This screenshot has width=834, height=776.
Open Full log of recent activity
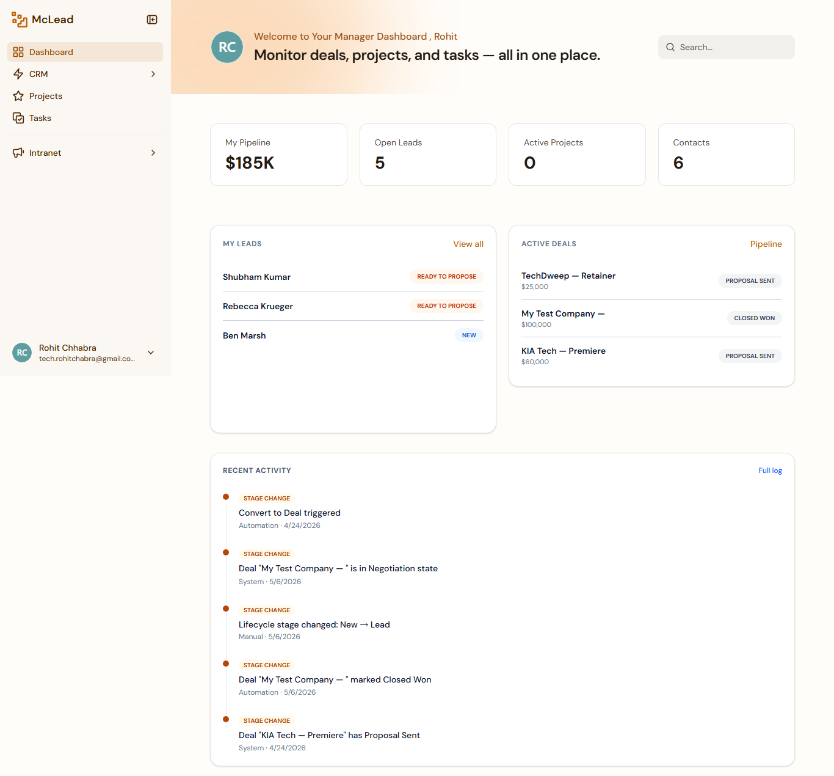tap(770, 470)
